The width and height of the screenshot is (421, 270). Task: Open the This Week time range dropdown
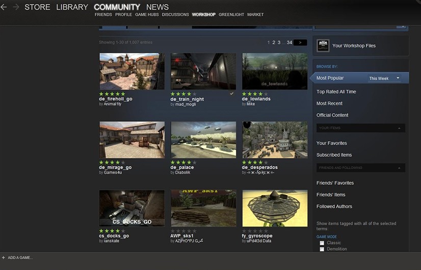(x=384, y=78)
